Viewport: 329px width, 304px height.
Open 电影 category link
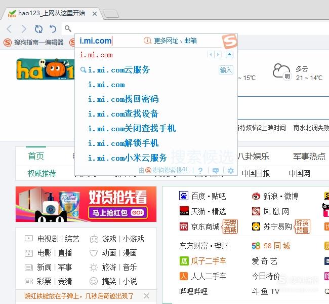44,253
